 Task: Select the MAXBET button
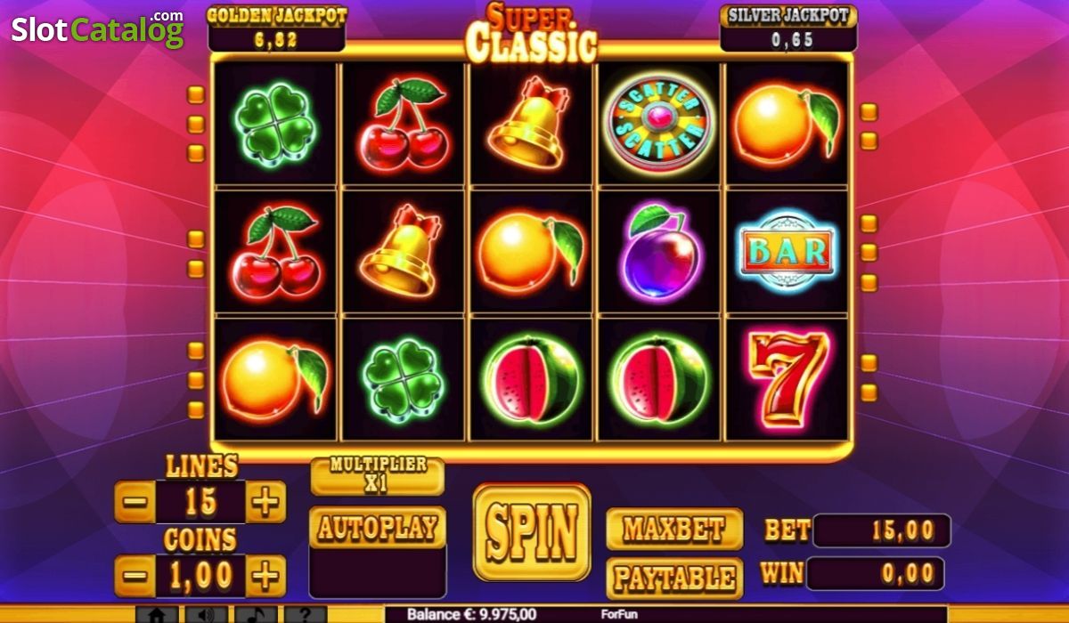pos(674,529)
